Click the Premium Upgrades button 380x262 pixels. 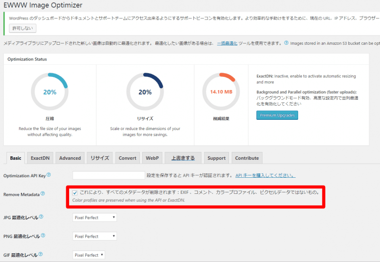pyautogui.click(x=277, y=115)
